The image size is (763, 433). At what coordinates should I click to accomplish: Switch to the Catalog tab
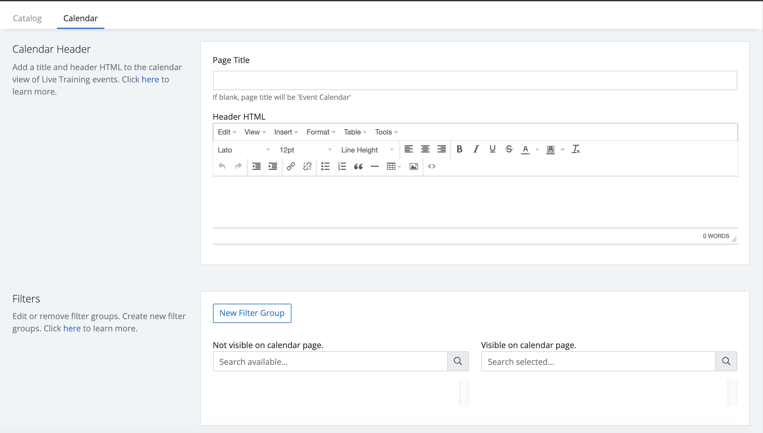27,18
